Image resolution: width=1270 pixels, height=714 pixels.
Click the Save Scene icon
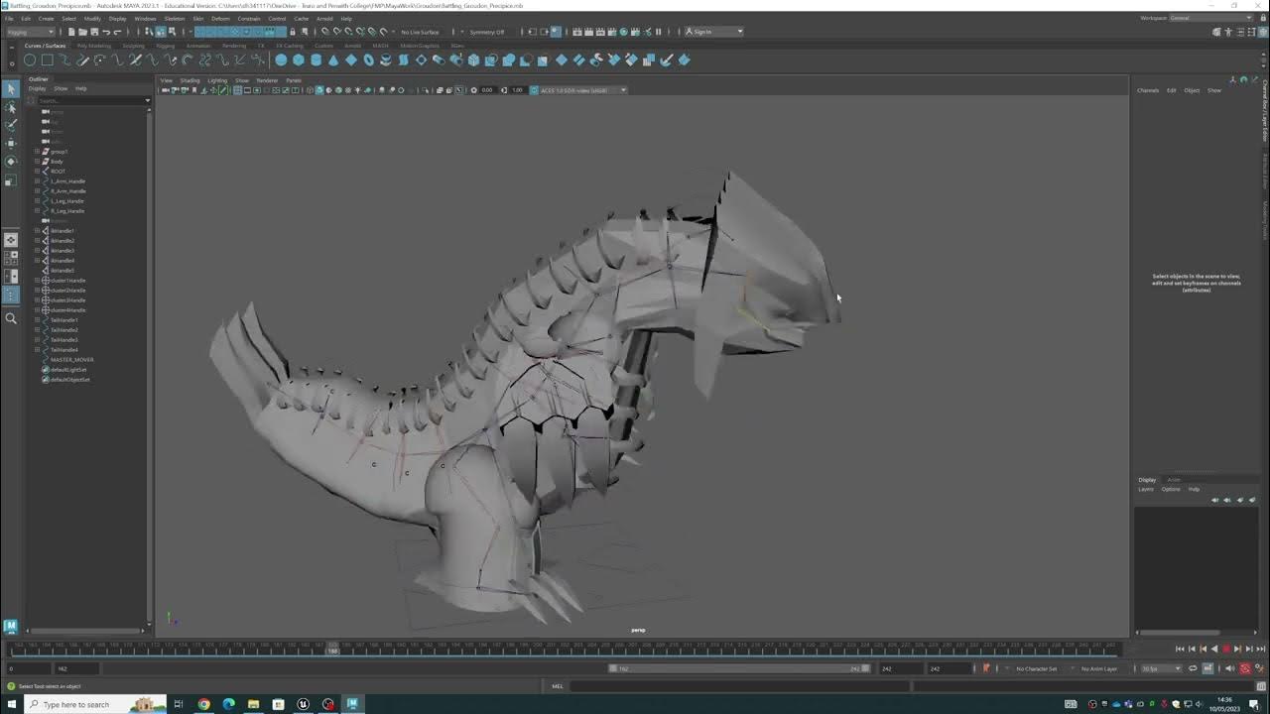[93, 32]
